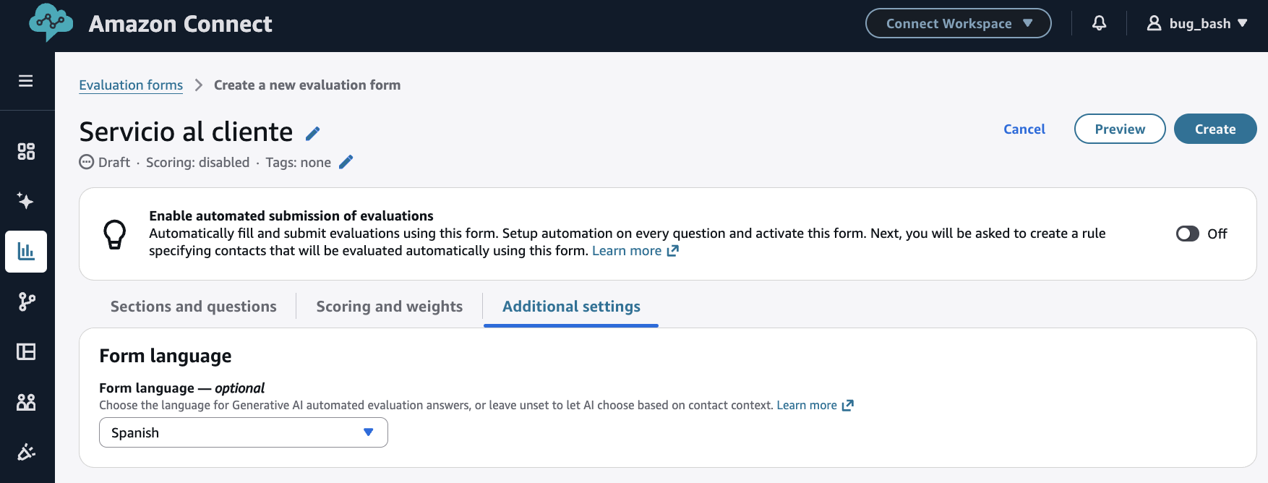The width and height of the screenshot is (1268, 483).
Task: Switch to Sections and questions tab
Action: point(193,307)
